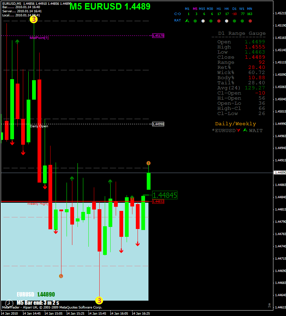Click the green arrow under M1 in RAT row
Screen dimensions: 286x316
[x=187, y=20]
